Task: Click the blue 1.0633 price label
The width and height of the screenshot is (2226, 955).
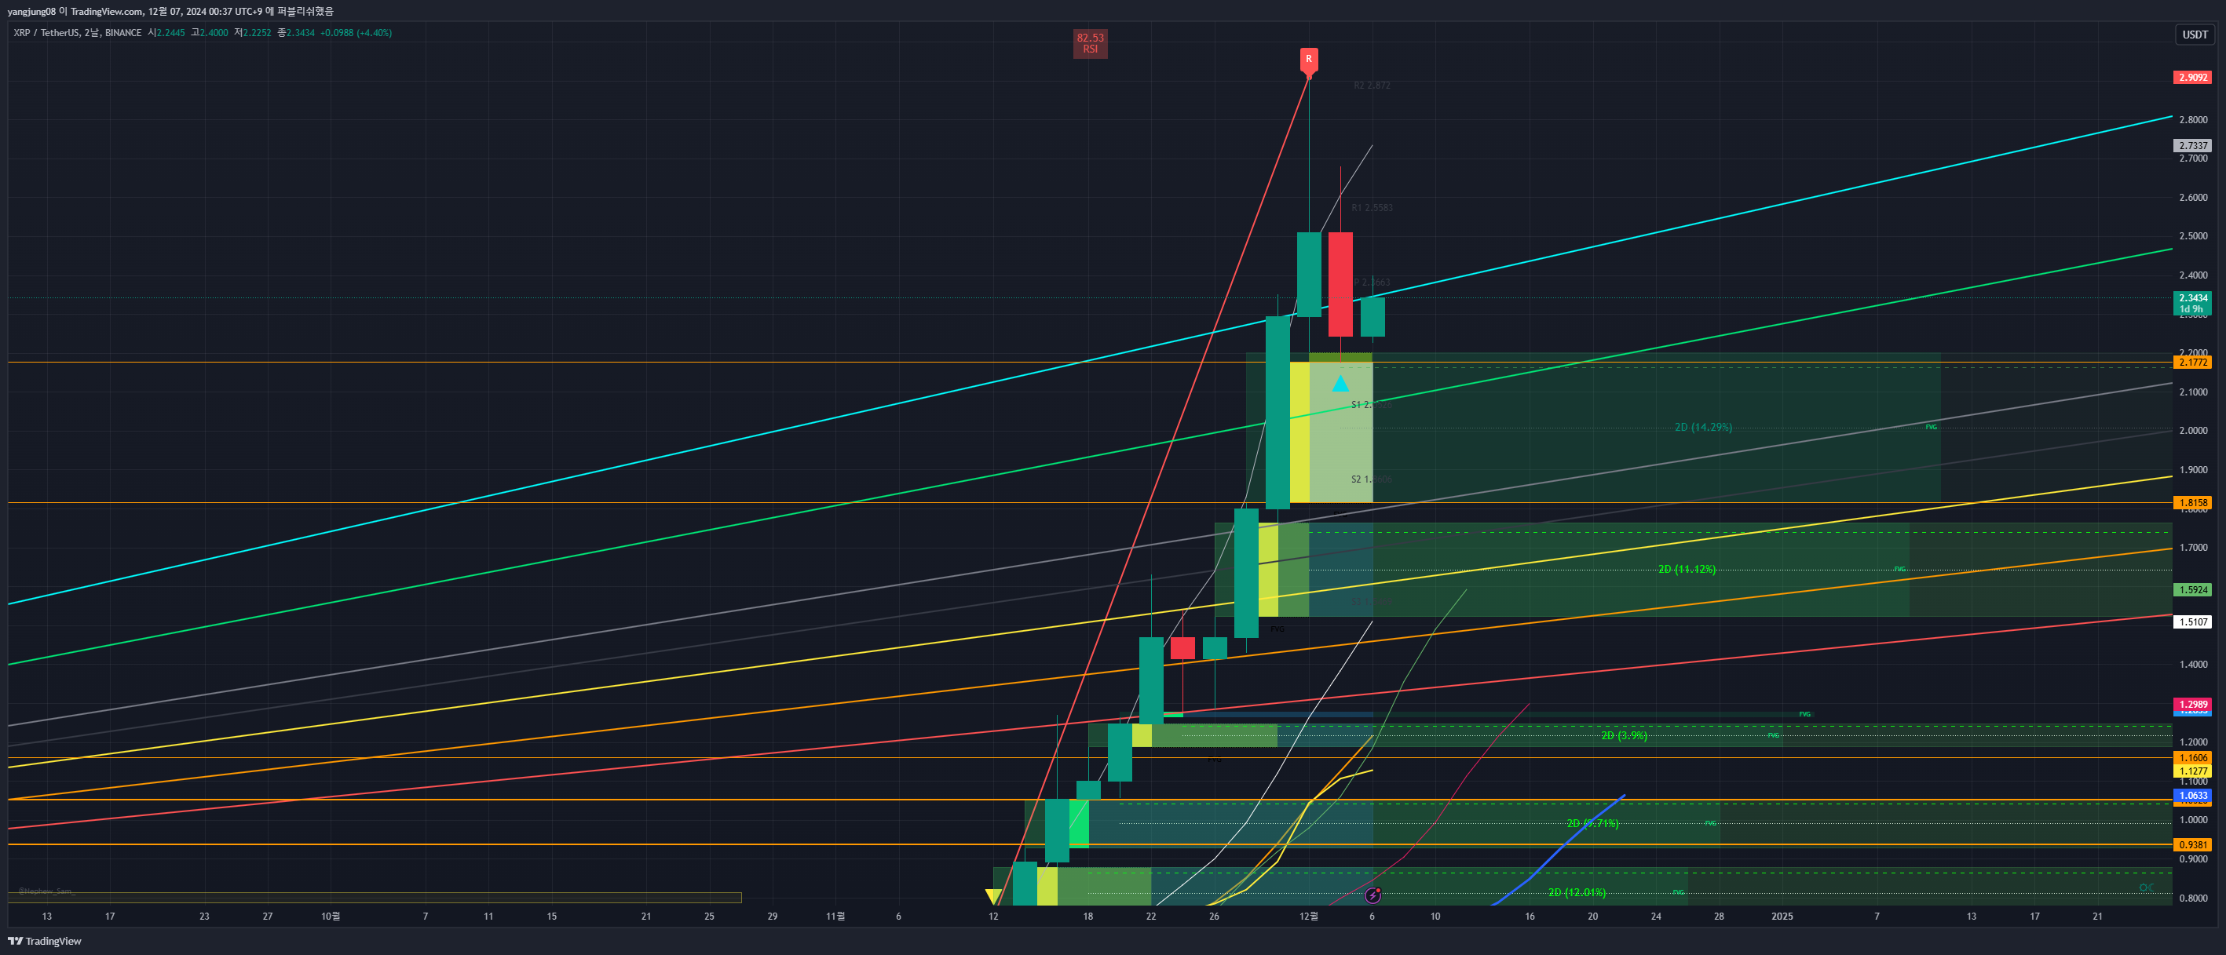Action: tap(2192, 795)
